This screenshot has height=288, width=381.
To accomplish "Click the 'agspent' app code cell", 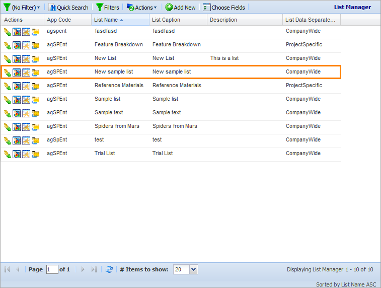I will tap(56, 31).
